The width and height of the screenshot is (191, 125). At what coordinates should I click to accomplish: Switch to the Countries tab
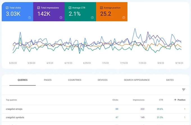pyautogui.click(x=74, y=80)
